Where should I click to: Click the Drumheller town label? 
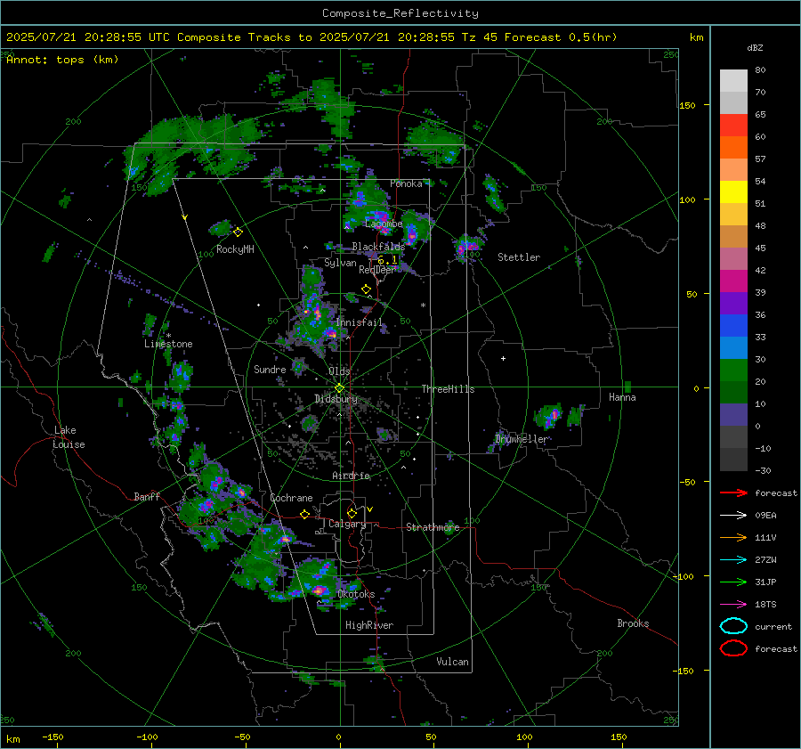(521, 439)
